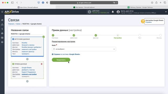Viewport: 168px width, 94px height.
Task: Open the Загрузить заказы action link
Action: (x=28, y=45)
